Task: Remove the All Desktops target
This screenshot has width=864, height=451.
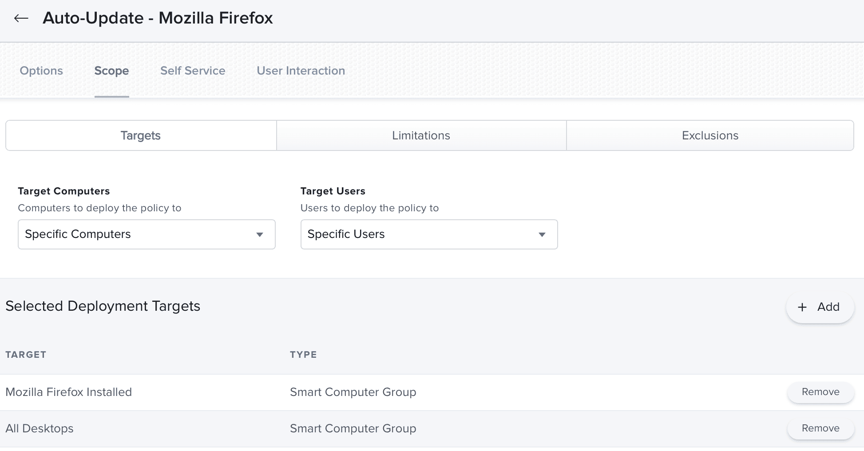Action: click(820, 428)
